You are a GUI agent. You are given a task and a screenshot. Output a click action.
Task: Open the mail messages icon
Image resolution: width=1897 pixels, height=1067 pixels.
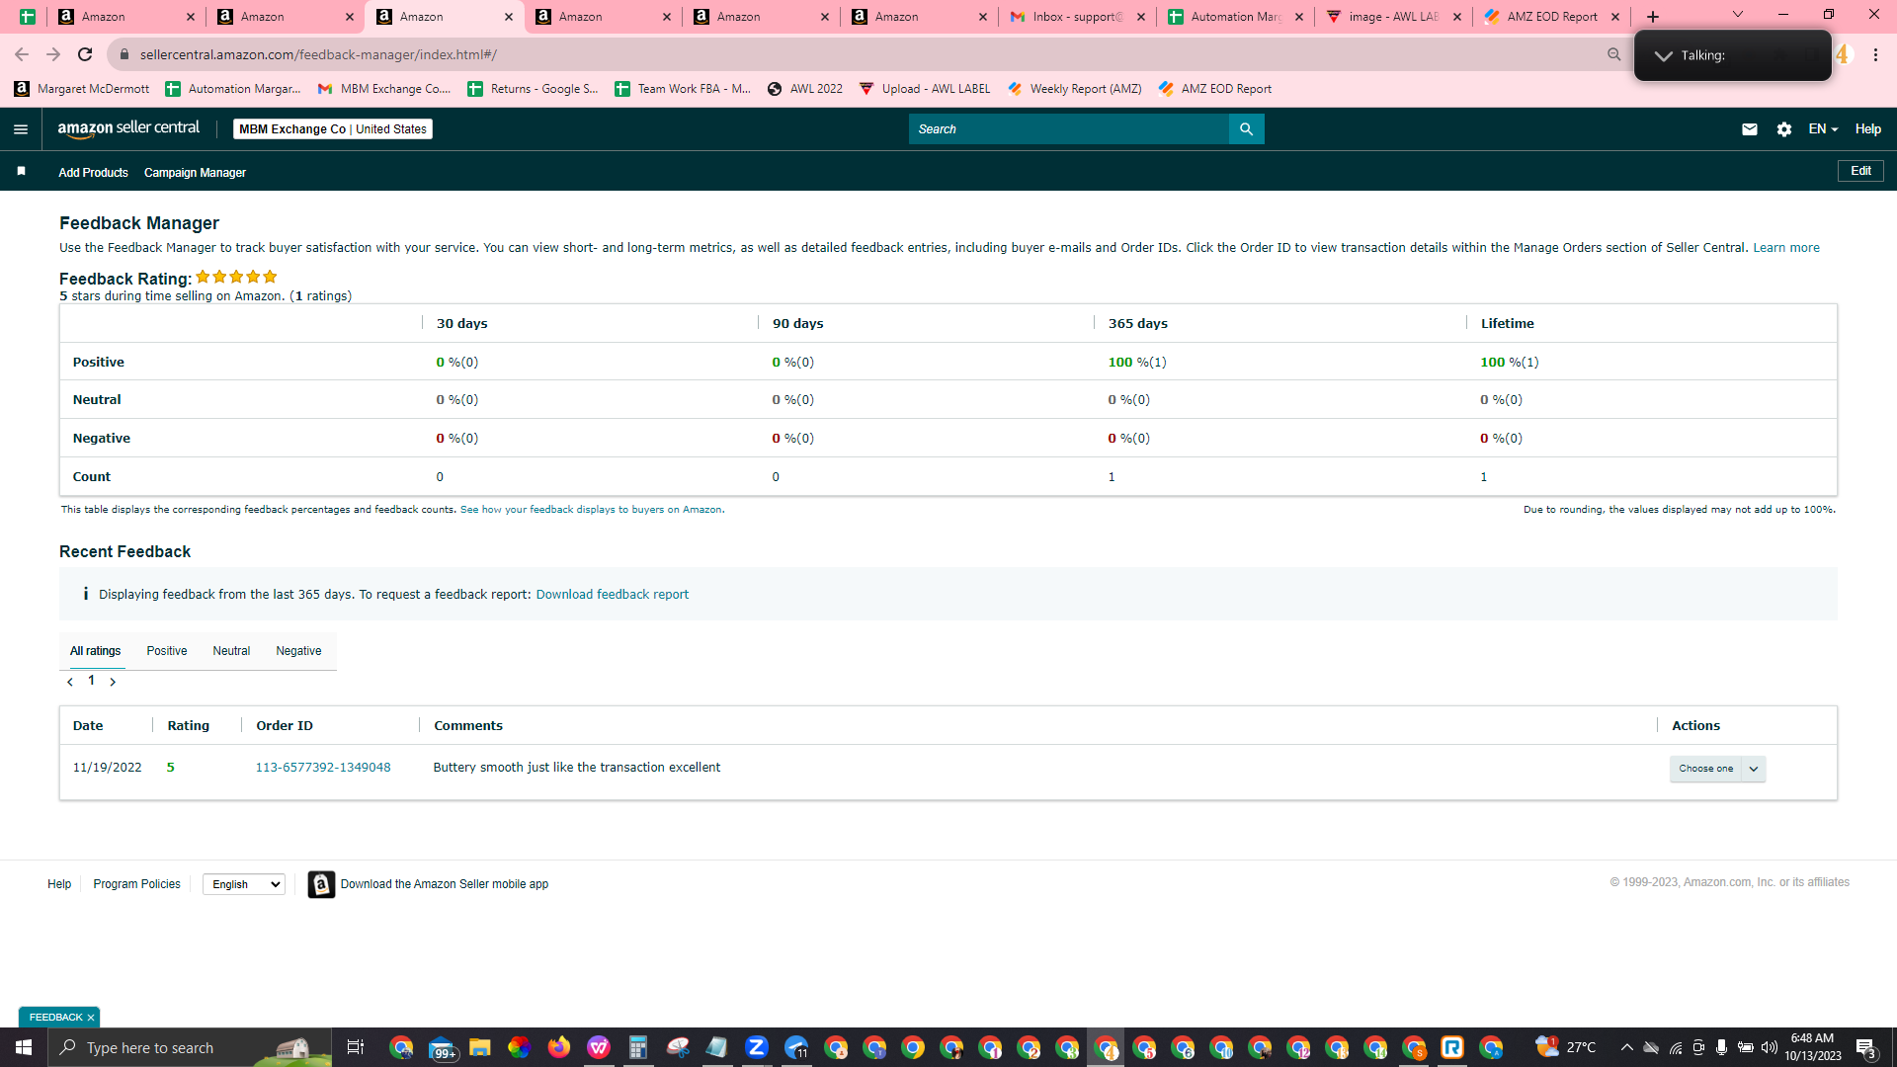1750,129
